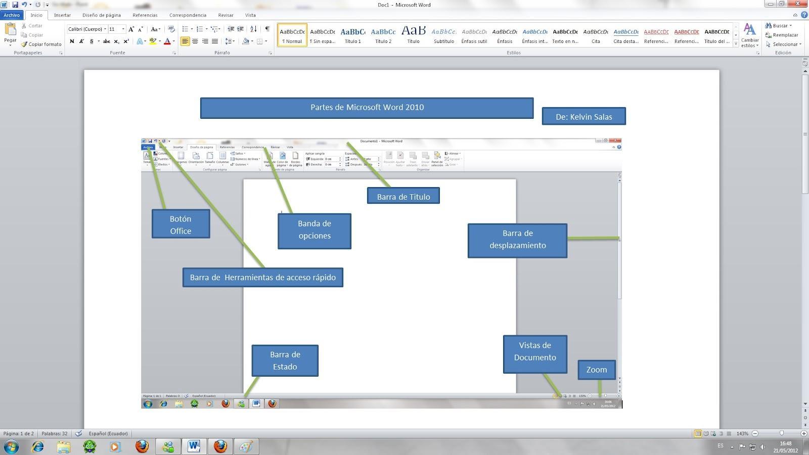Increase paragraph indent
Image resolution: width=809 pixels, height=455 pixels.
pos(241,29)
